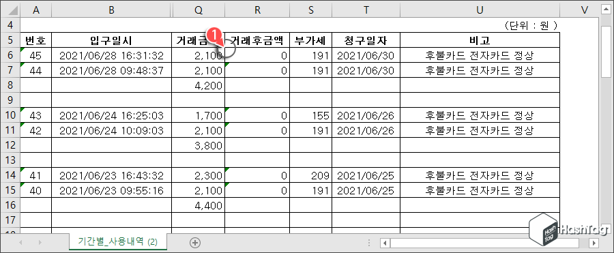Click the 입구일시 header cell
This screenshot has width=614, height=253.
point(112,40)
